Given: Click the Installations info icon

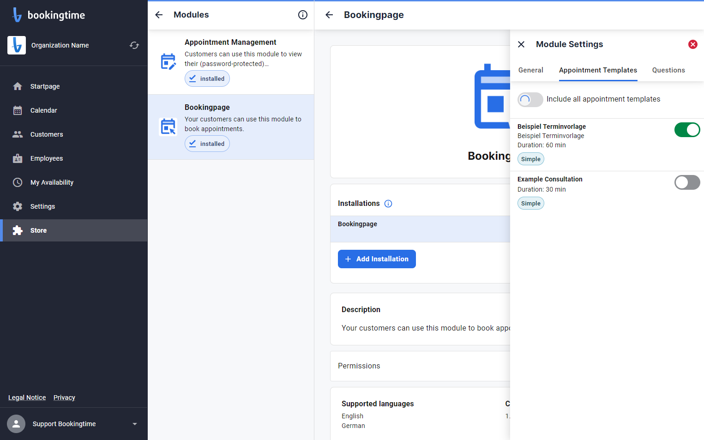Looking at the screenshot, I should coord(388,204).
